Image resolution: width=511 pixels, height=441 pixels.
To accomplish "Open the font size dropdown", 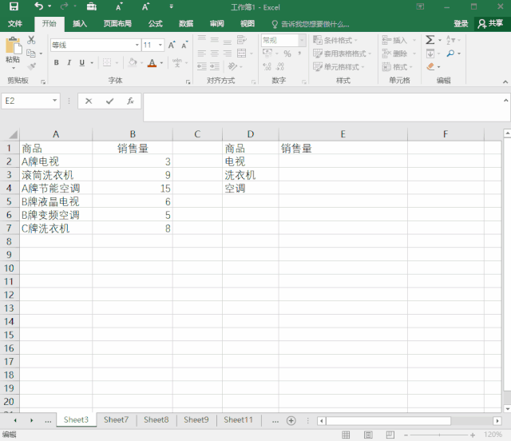I will tap(160, 46).
